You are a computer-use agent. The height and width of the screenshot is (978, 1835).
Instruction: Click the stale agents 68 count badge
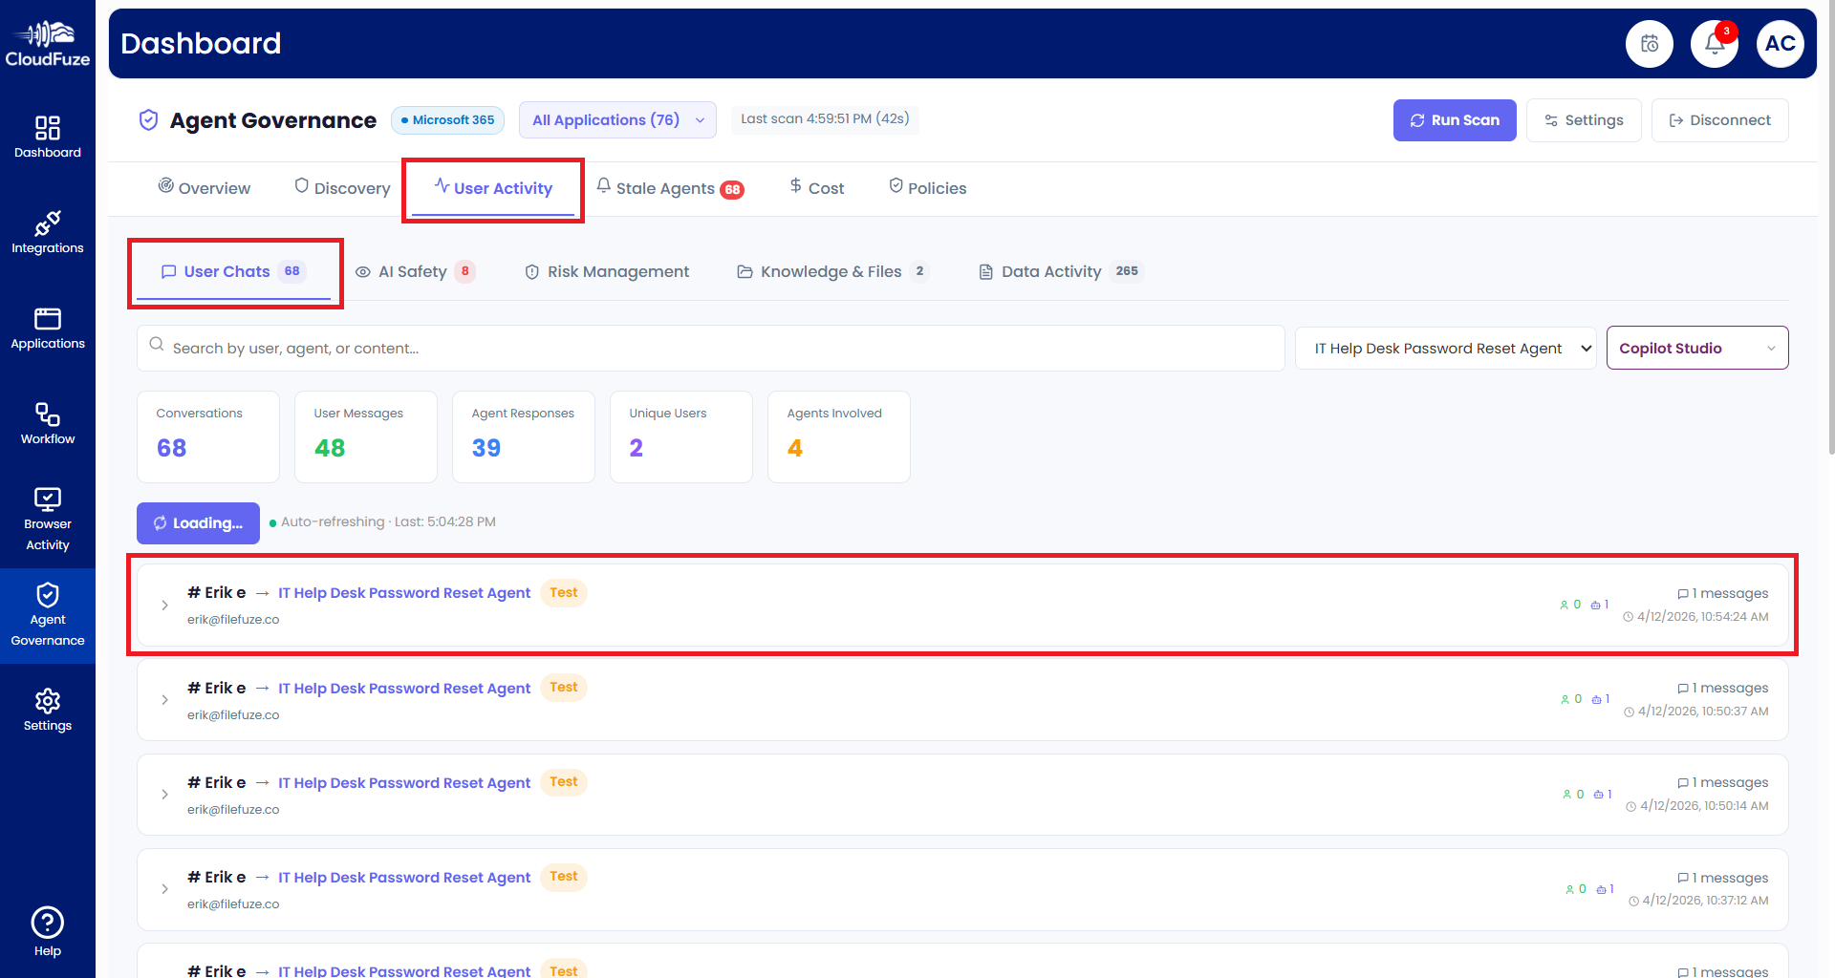(732, 189)
